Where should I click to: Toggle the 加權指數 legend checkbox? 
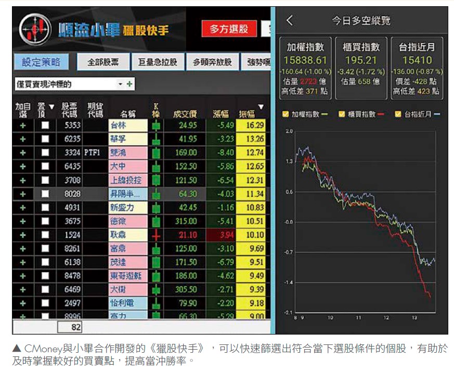286,114
